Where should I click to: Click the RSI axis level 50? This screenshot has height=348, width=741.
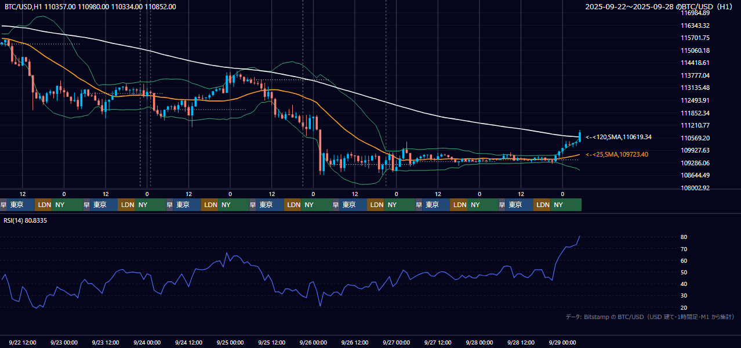(x=684, y=272)
